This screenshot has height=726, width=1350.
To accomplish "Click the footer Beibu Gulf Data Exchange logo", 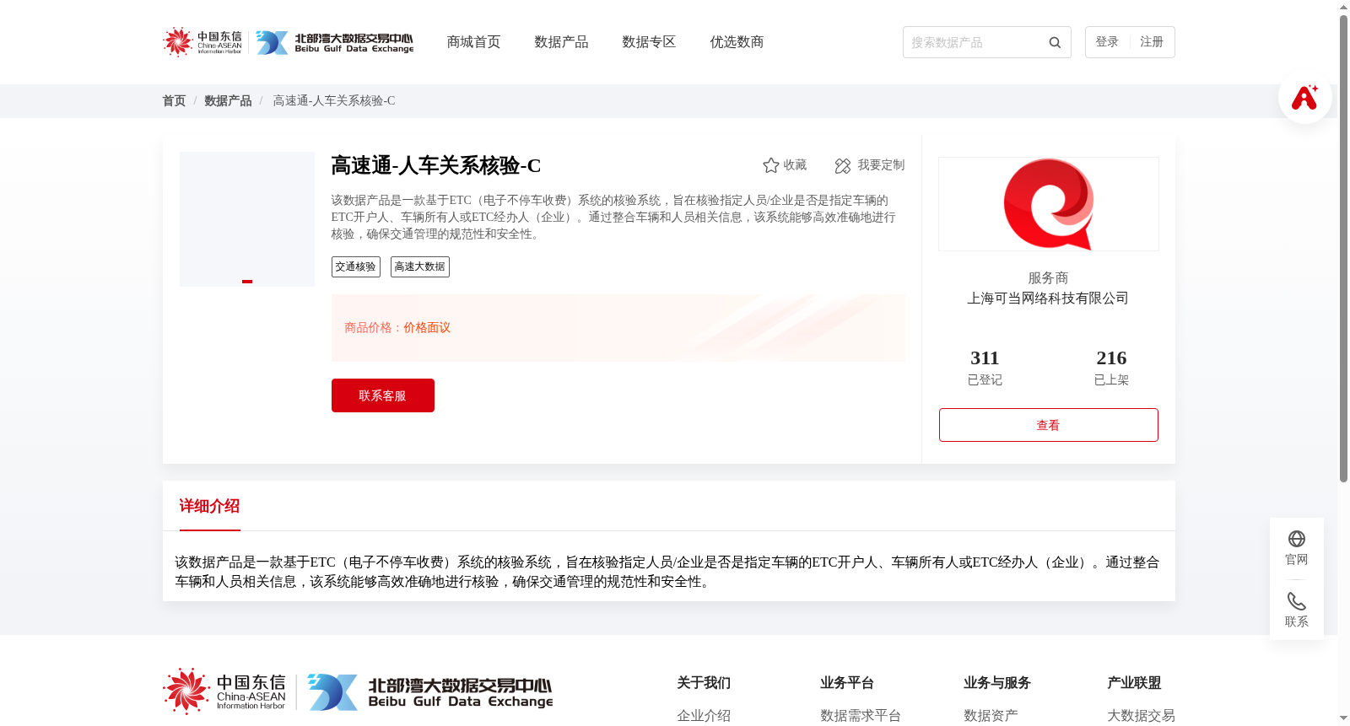I will point(430,692).
